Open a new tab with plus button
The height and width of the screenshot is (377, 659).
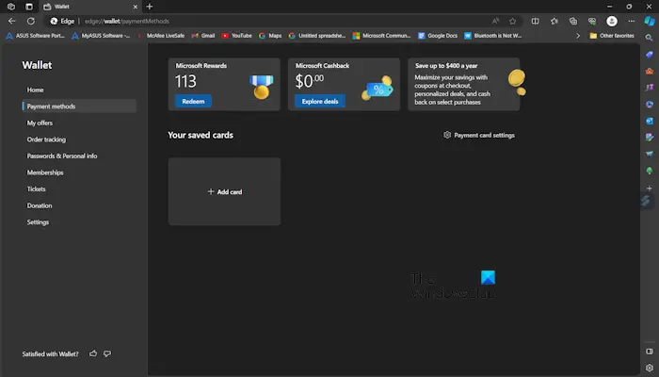coord(149,7)
